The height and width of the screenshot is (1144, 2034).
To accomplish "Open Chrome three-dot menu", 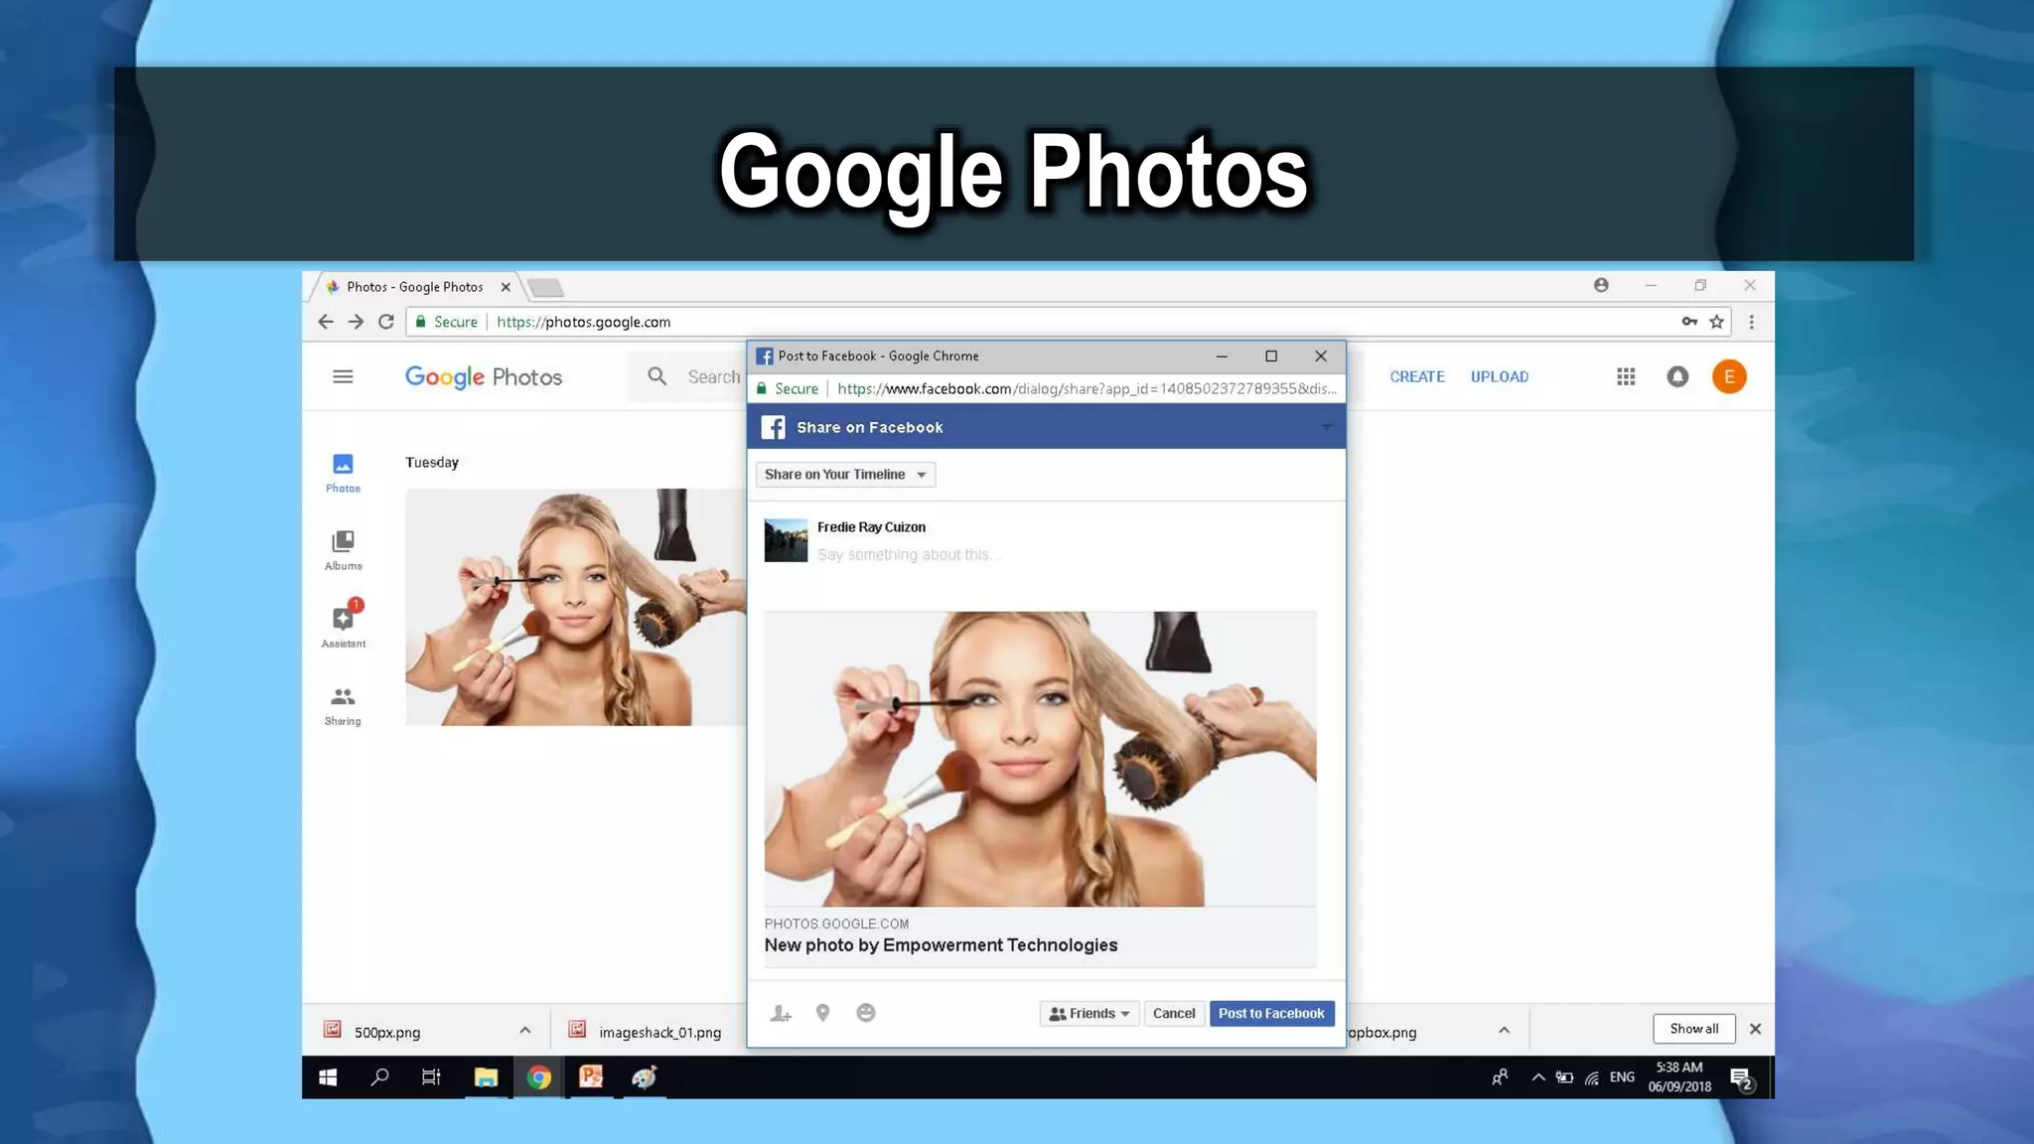I will pyautogui.click(x=1752, y=322).
